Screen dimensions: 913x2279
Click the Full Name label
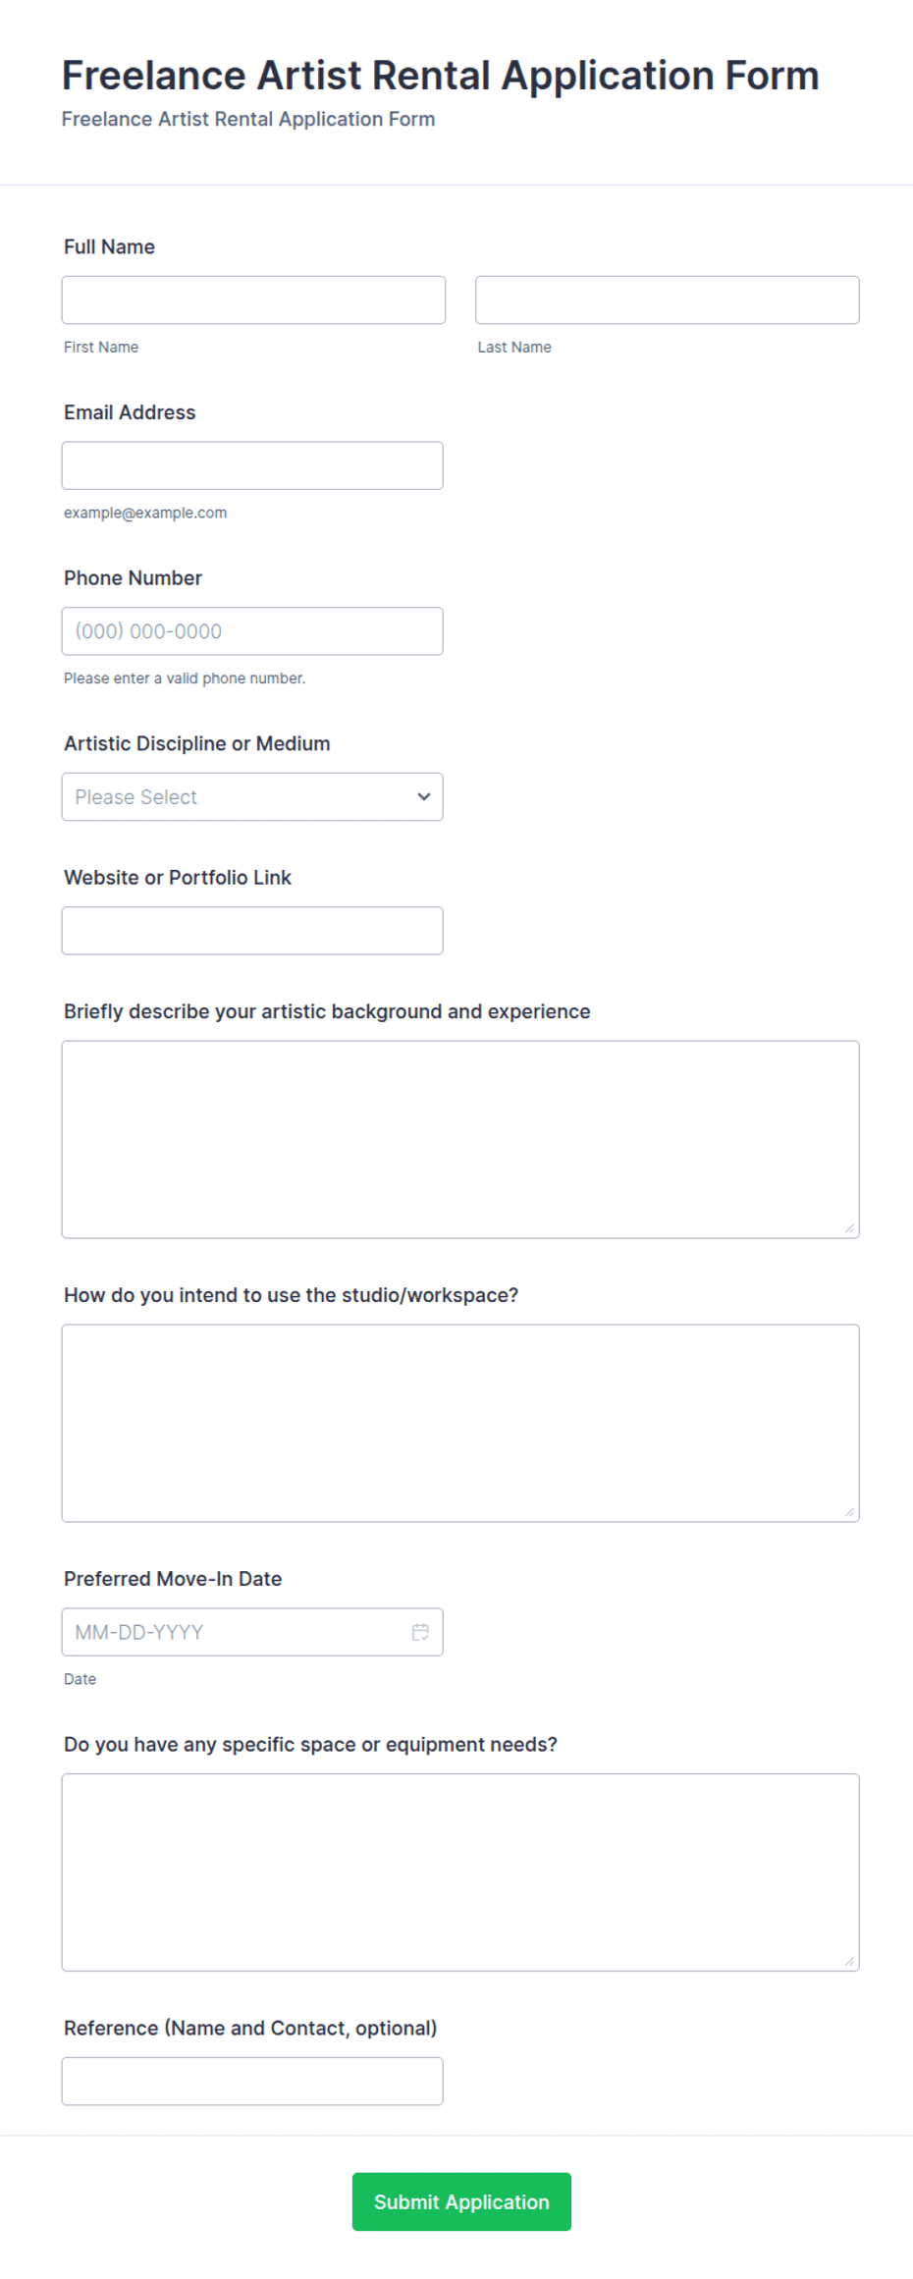tap(109, 246)
